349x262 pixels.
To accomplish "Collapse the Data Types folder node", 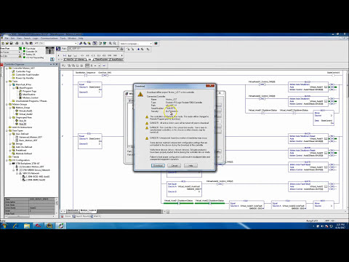I will click(7, 130).
